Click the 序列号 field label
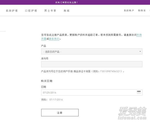 click(45, 58)
